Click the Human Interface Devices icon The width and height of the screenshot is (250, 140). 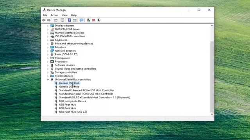tap(52, 33)
